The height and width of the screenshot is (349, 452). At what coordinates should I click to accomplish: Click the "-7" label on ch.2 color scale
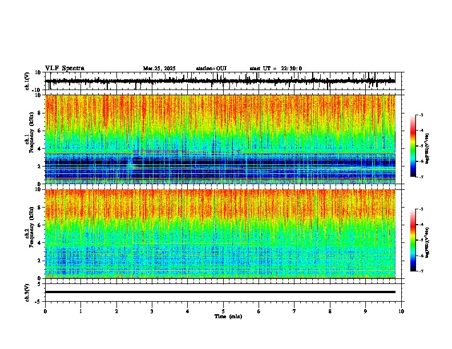point(421,271)
